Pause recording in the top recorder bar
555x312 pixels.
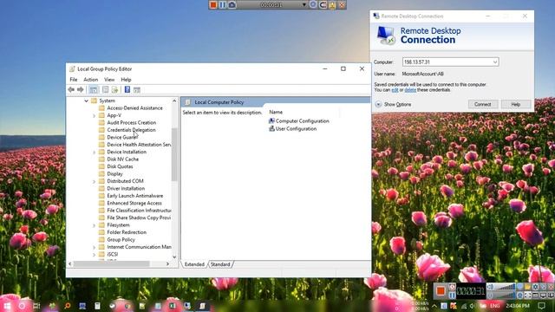(223, 4)
